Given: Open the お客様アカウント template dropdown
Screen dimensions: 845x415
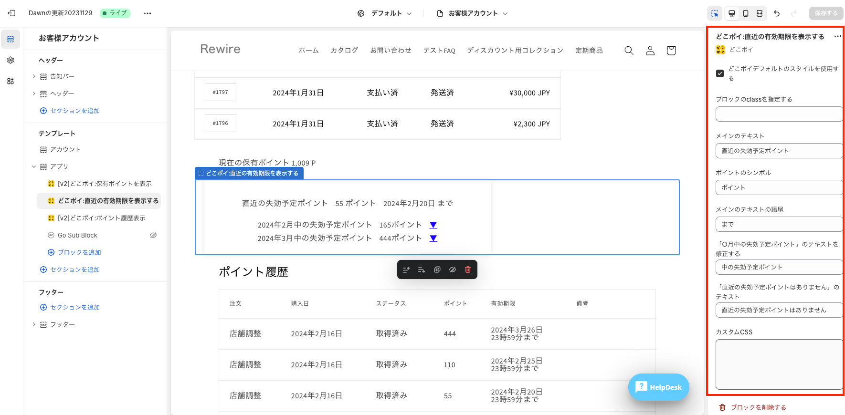Looking at the screenshot, I should click(472, 13).
